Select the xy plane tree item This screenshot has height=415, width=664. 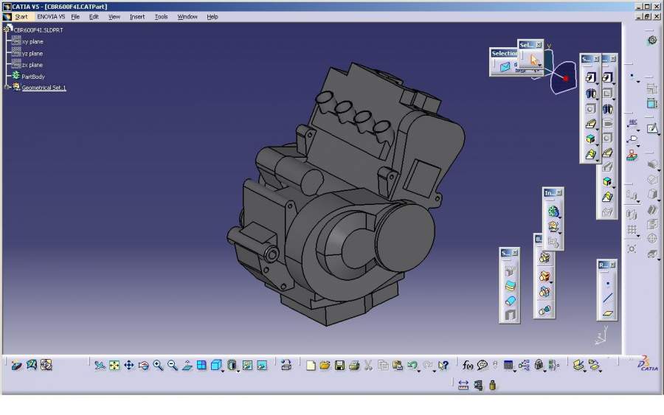pos(32,42)
